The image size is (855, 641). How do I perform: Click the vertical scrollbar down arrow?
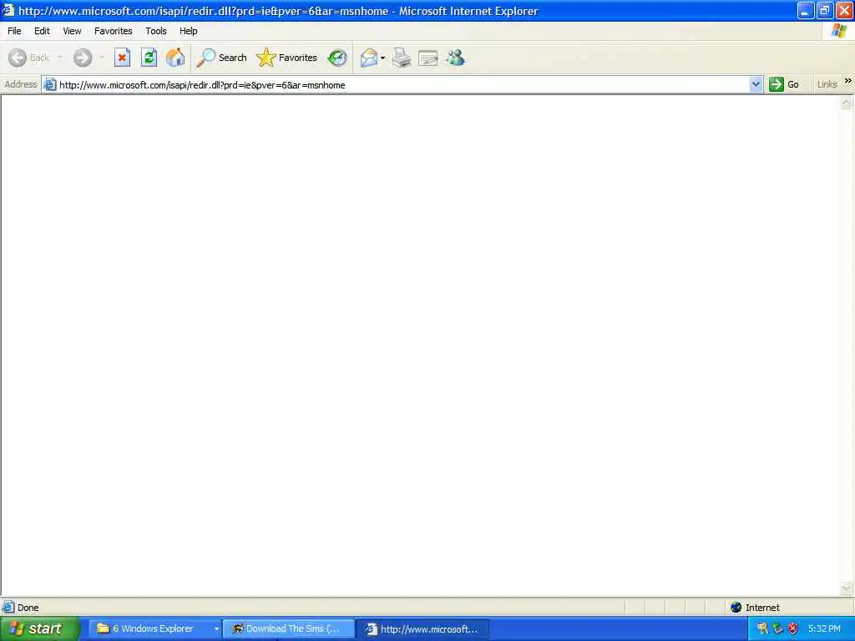847,588
